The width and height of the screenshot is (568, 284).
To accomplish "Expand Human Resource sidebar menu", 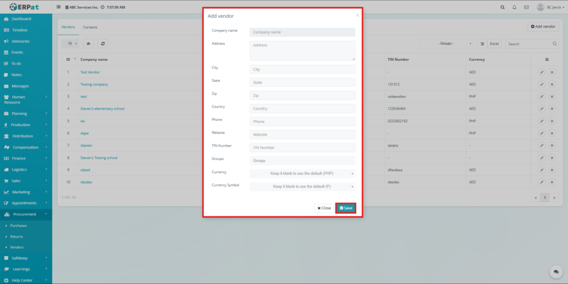I will point(26,99).
